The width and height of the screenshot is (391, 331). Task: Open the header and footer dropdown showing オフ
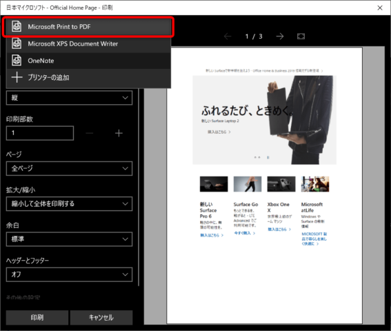(70, 274)
